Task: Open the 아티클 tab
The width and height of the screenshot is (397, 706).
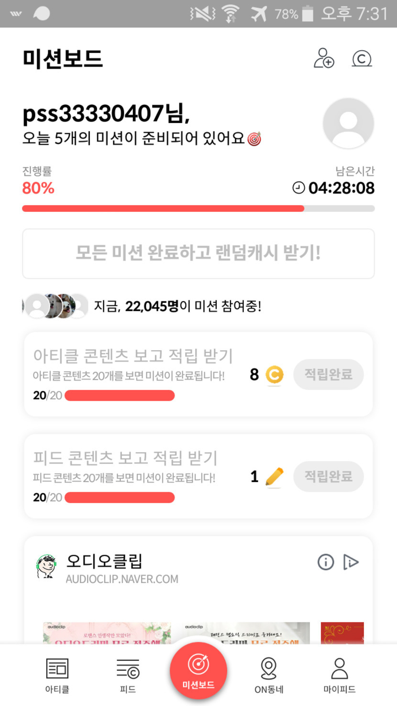Action: tap(57, 675)
